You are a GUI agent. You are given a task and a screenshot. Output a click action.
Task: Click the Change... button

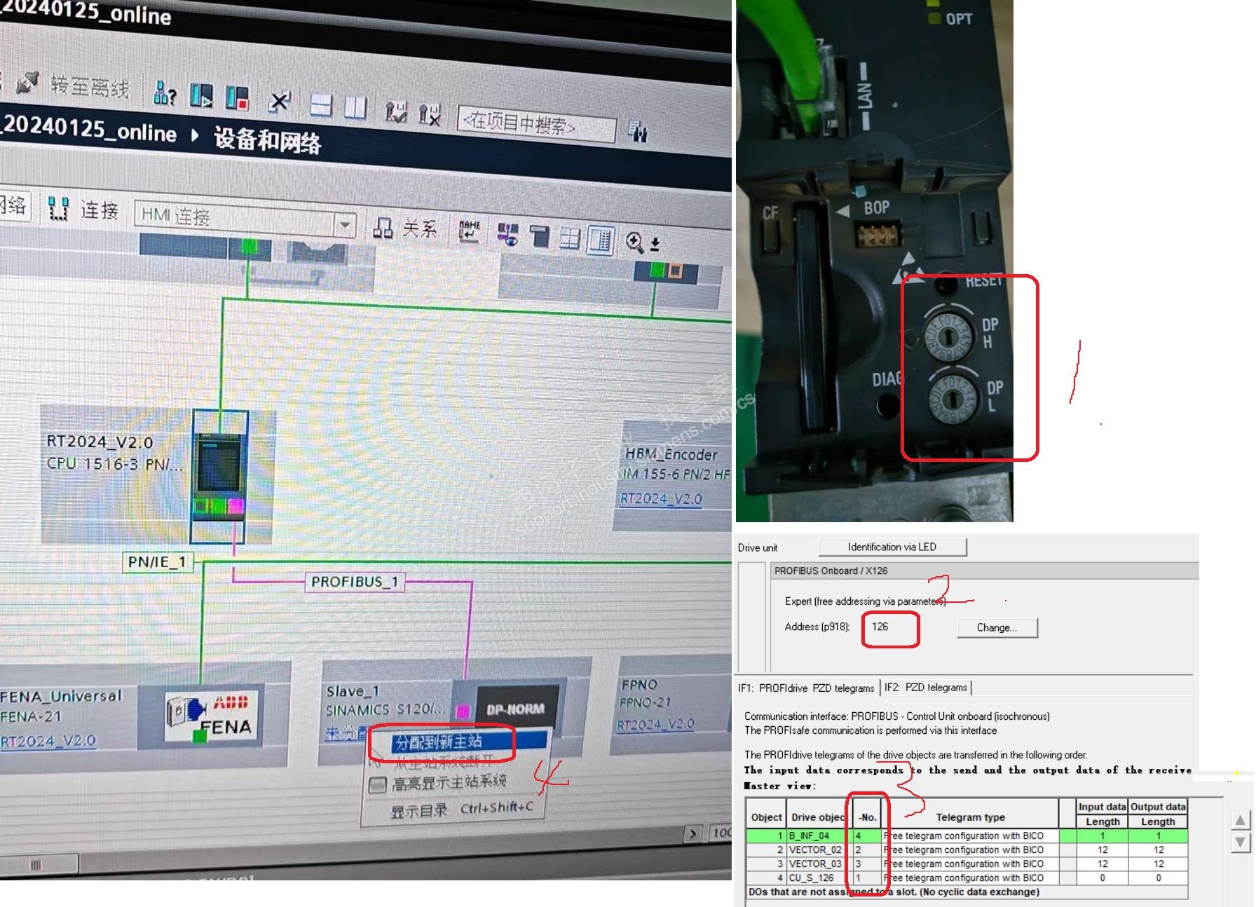[x=997, y=627]
